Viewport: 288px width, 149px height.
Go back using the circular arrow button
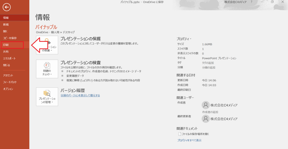click(x=7, y=7)
